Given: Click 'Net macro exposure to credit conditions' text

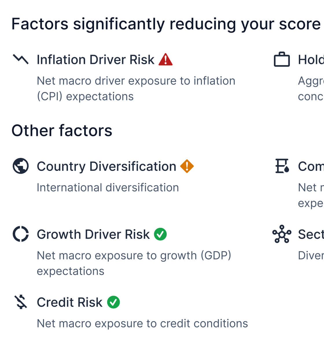Looking at the screenshot, I should coord(142,324).
